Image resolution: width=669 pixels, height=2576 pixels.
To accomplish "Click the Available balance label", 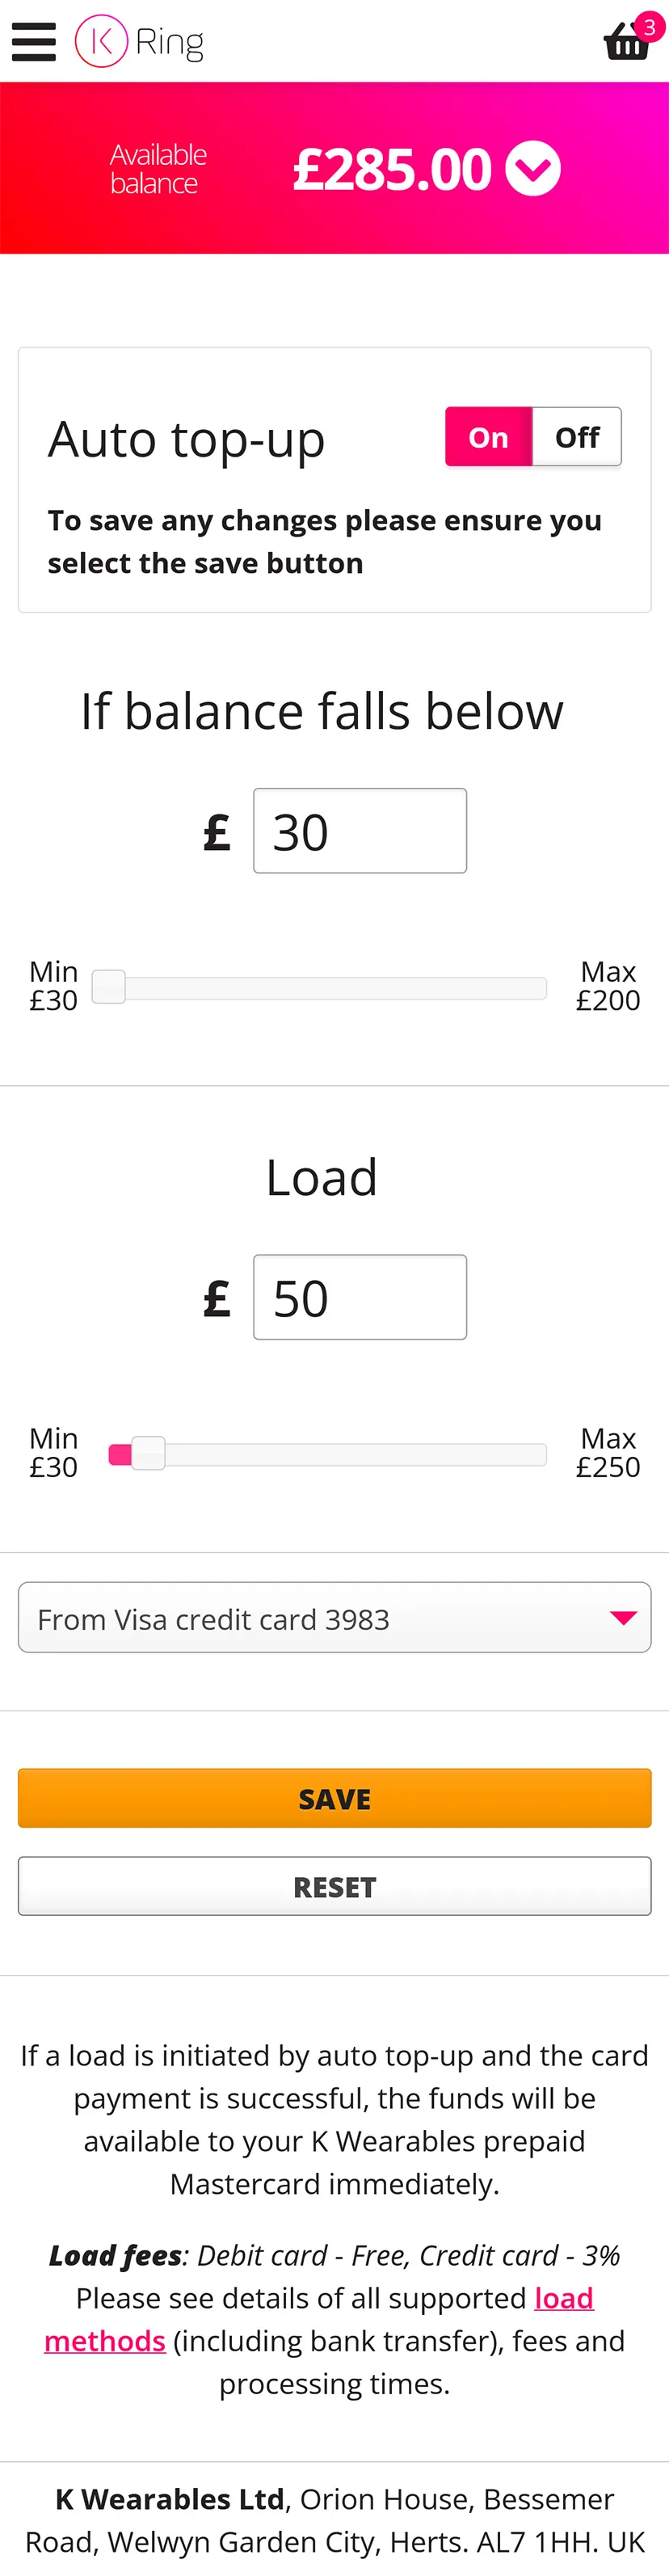I will coord(158,169).
